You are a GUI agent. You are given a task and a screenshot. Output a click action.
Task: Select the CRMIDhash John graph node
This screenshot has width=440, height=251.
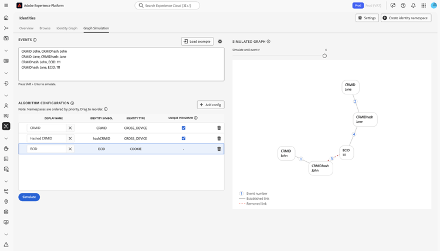pyautogui.click(x=321, y=168)
